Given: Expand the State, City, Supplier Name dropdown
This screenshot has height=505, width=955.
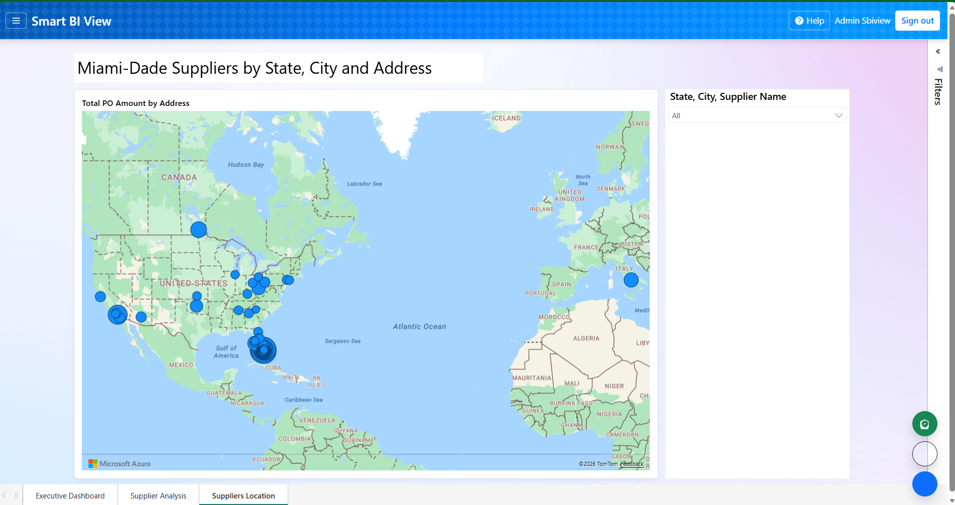Looking at the screenshot, I should click(838, 115).
